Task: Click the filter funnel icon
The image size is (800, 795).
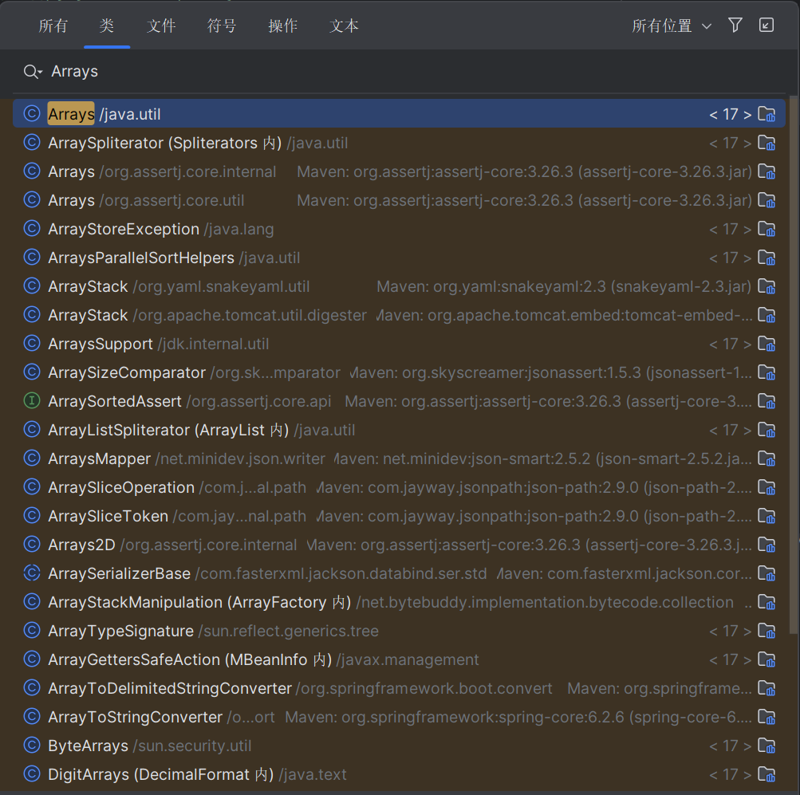Action: point(735,25)
